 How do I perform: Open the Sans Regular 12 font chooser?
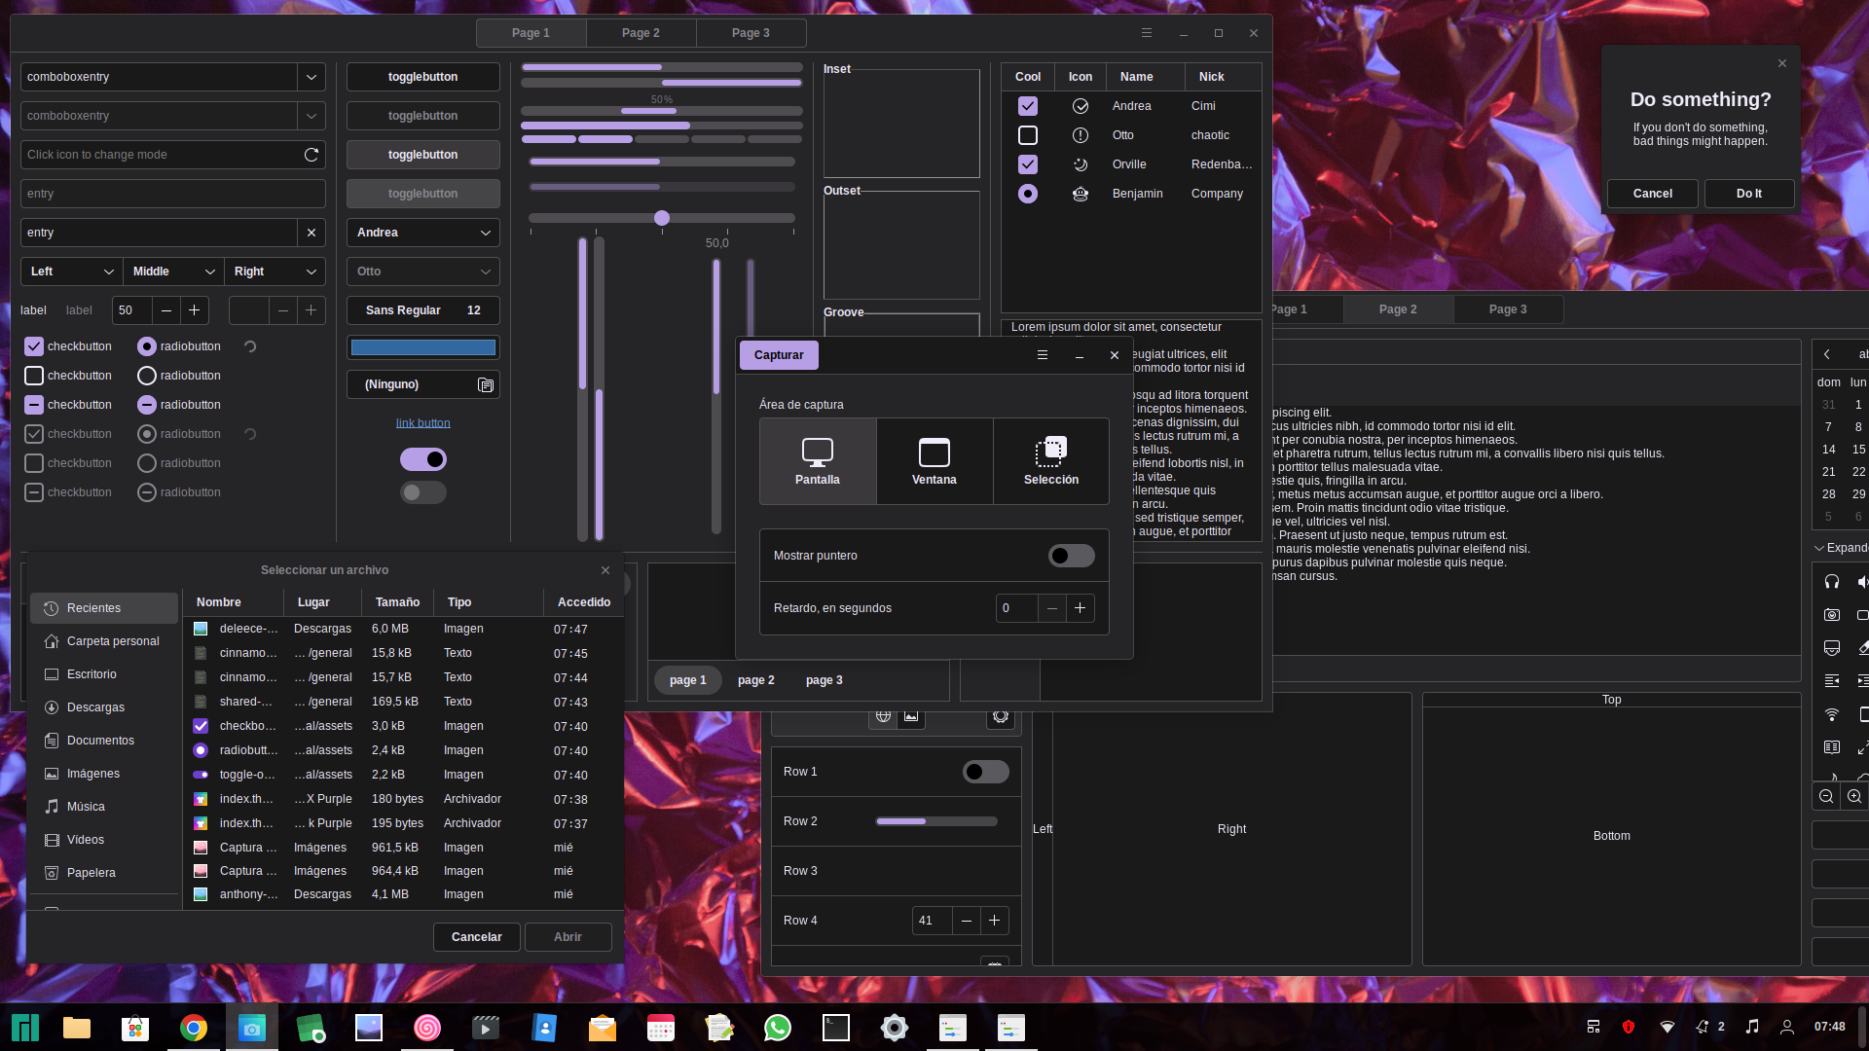[423, 310]
